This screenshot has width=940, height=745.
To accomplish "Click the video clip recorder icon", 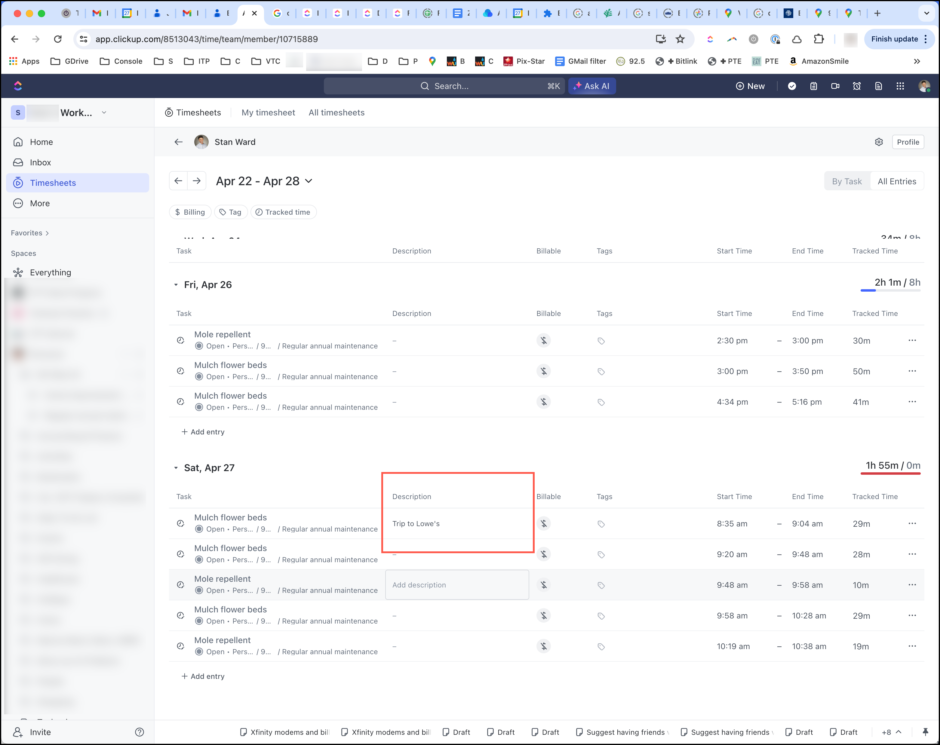I will 835,86.
